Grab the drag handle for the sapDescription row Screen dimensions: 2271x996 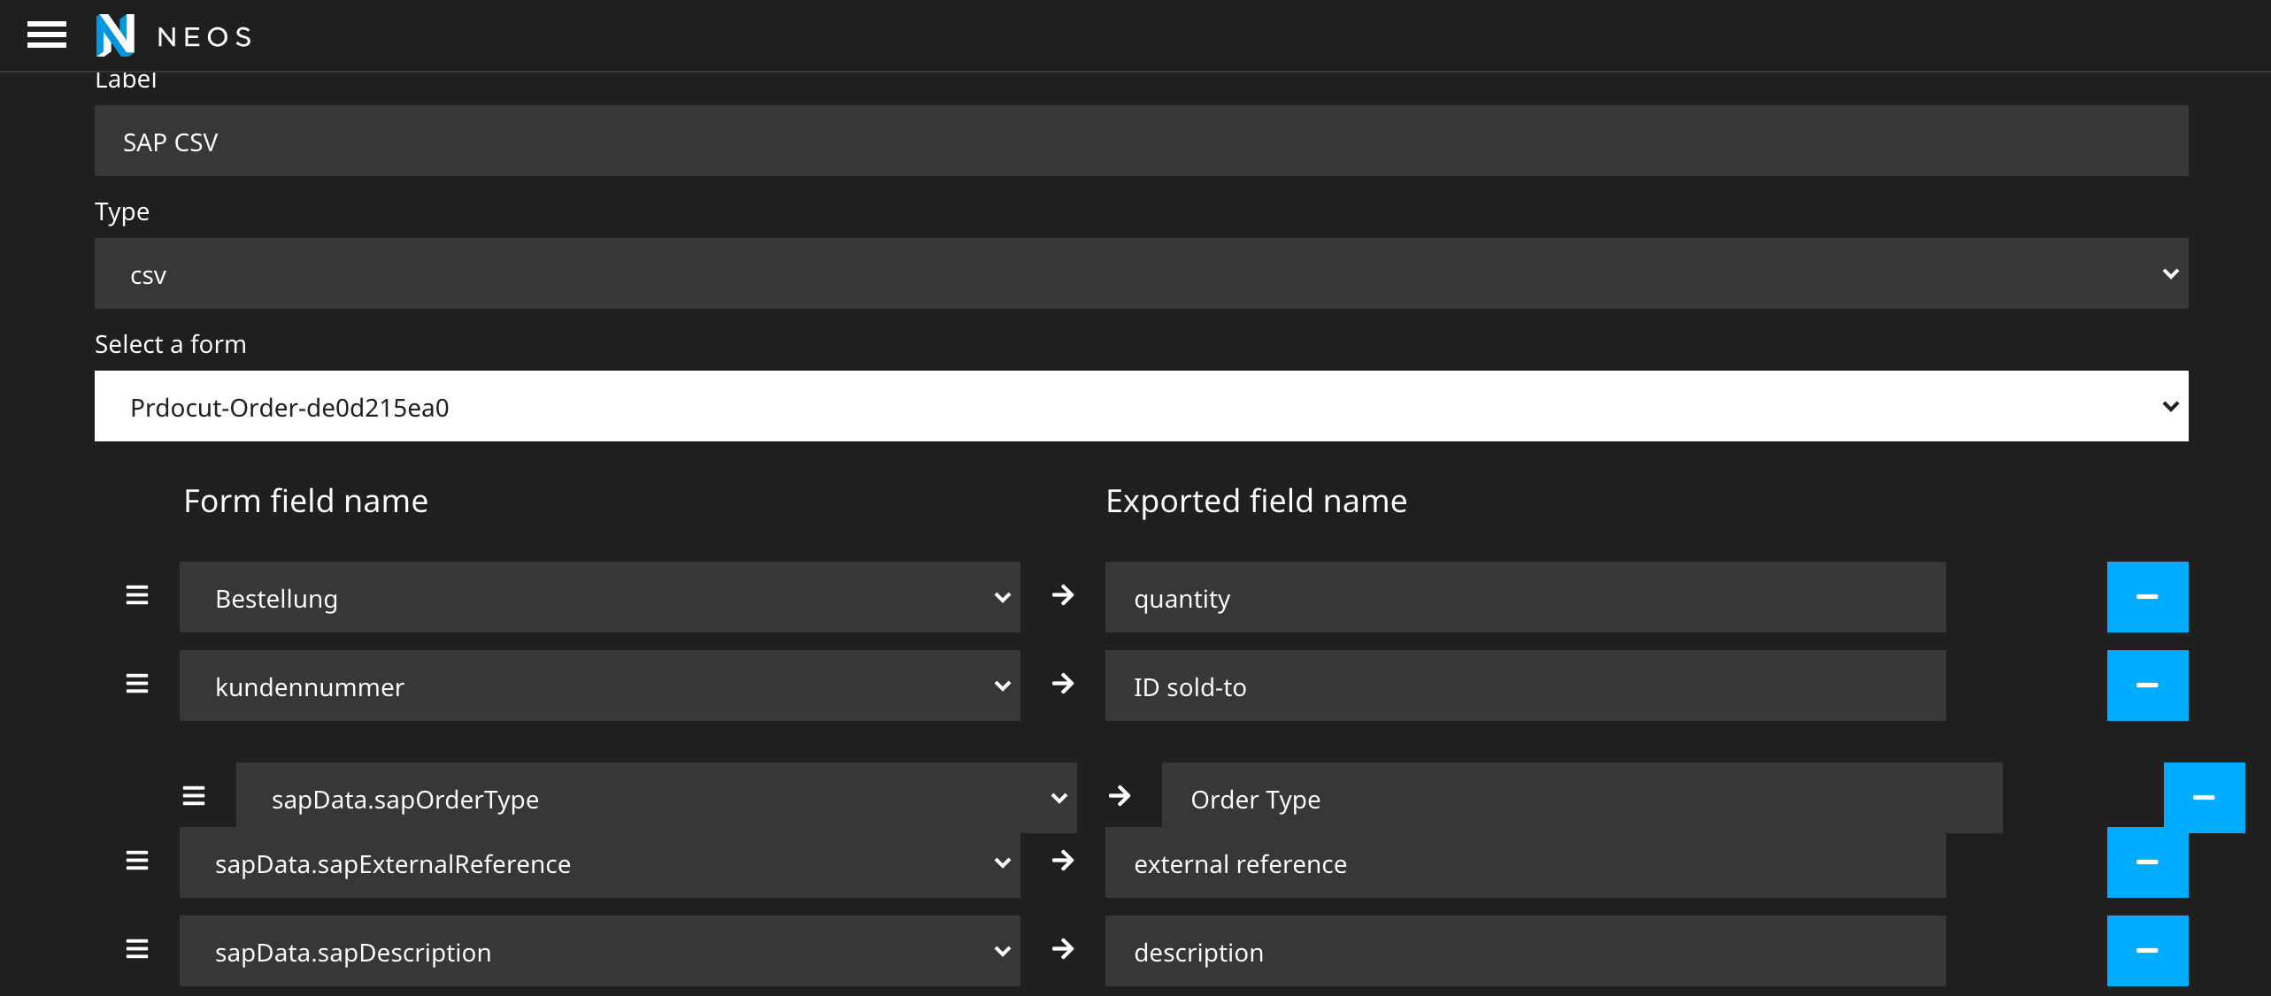137,949
